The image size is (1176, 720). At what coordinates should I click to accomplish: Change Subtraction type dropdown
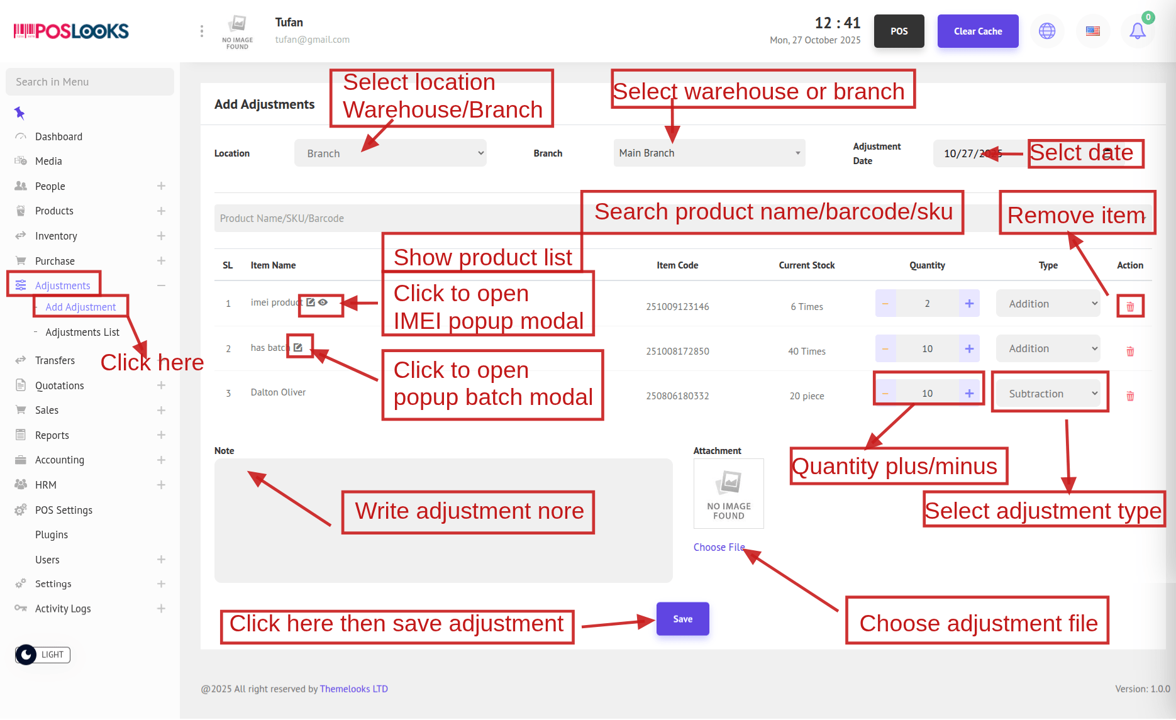click(1049, 394)
